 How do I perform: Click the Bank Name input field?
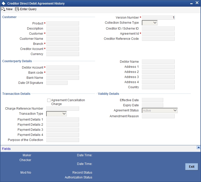point(62,78)
